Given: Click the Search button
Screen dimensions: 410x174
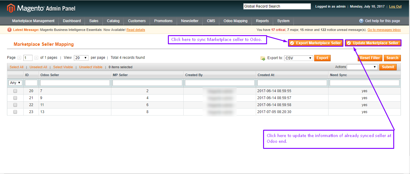Looking at the screenshot, I should click(392, 58).
